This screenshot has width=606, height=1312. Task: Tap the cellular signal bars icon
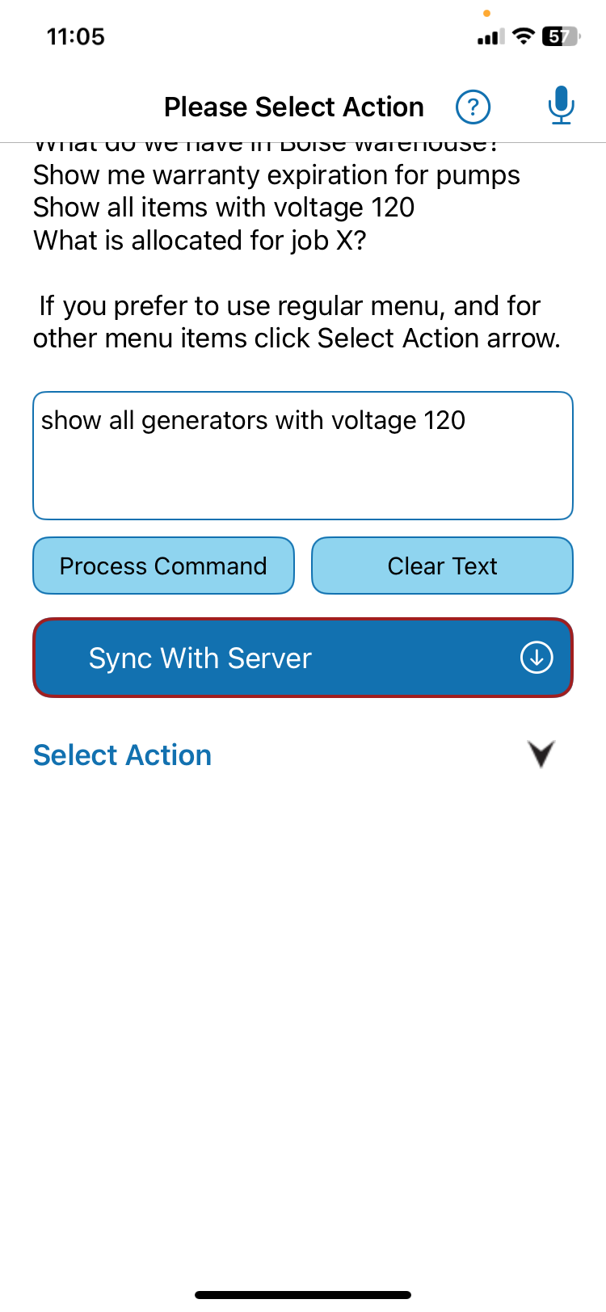pyautogui.click(x=491, y=36)
